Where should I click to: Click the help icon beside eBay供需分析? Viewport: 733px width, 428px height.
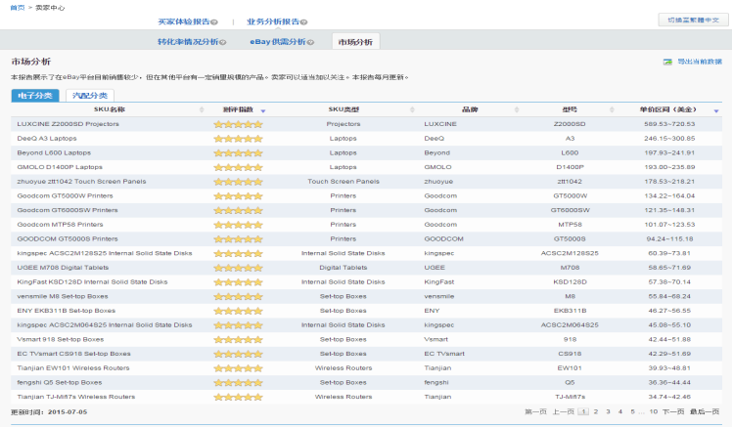(311, 42)
